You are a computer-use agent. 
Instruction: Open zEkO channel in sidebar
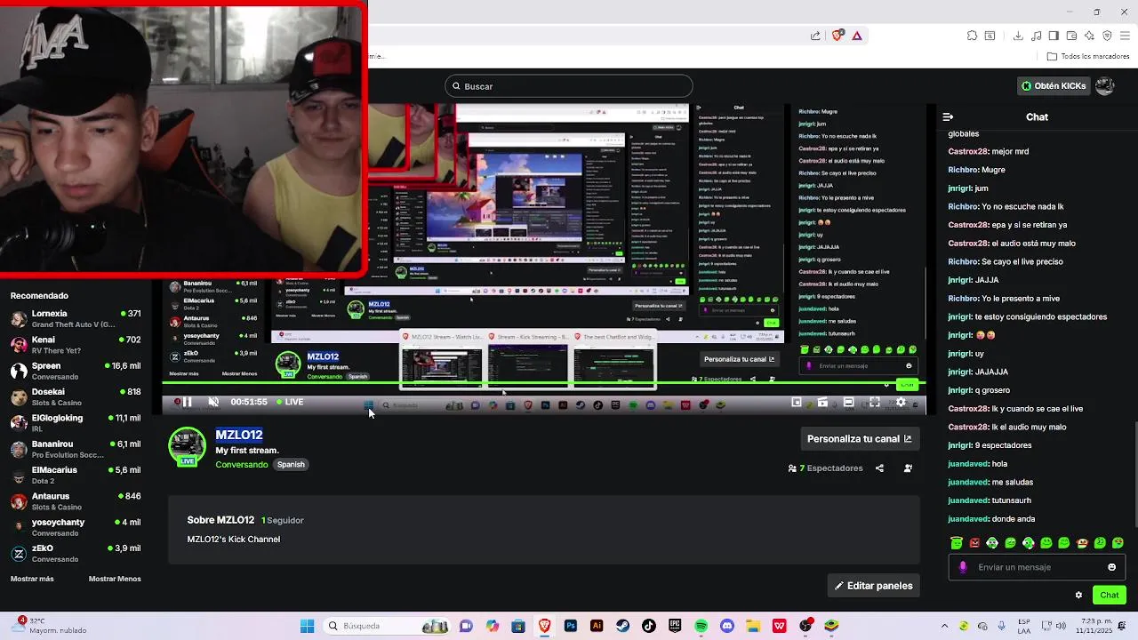76,553
